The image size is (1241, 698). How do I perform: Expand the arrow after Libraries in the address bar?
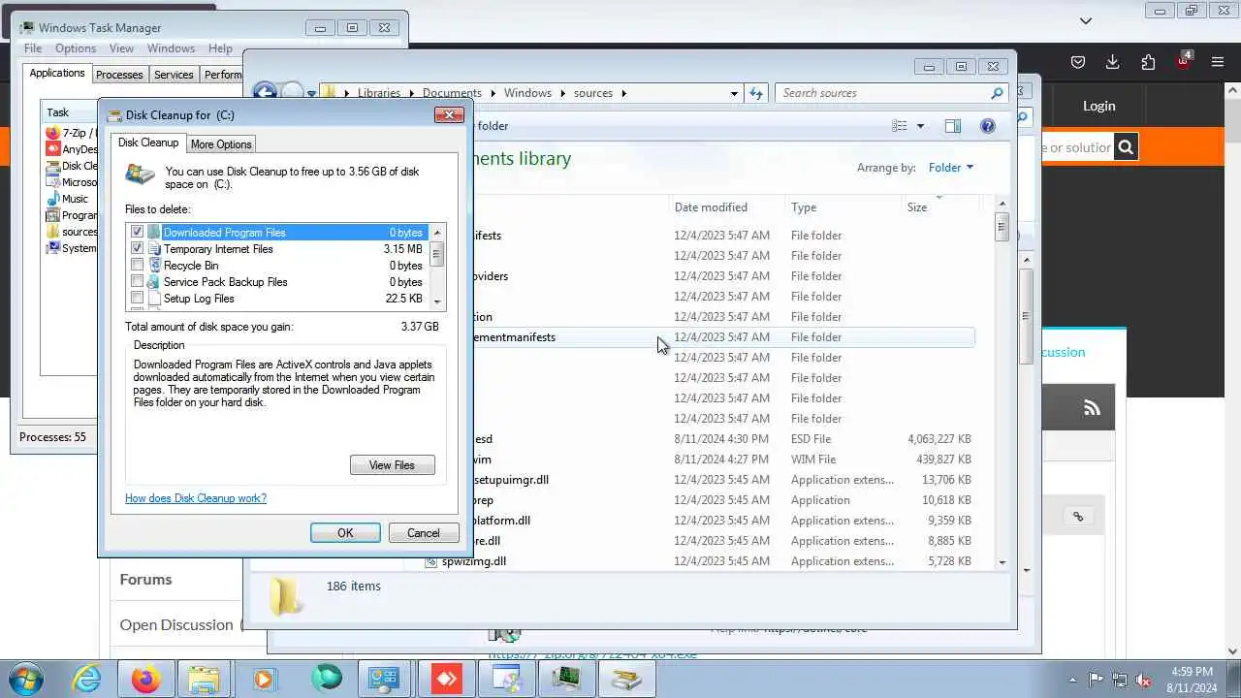(410, 93)
